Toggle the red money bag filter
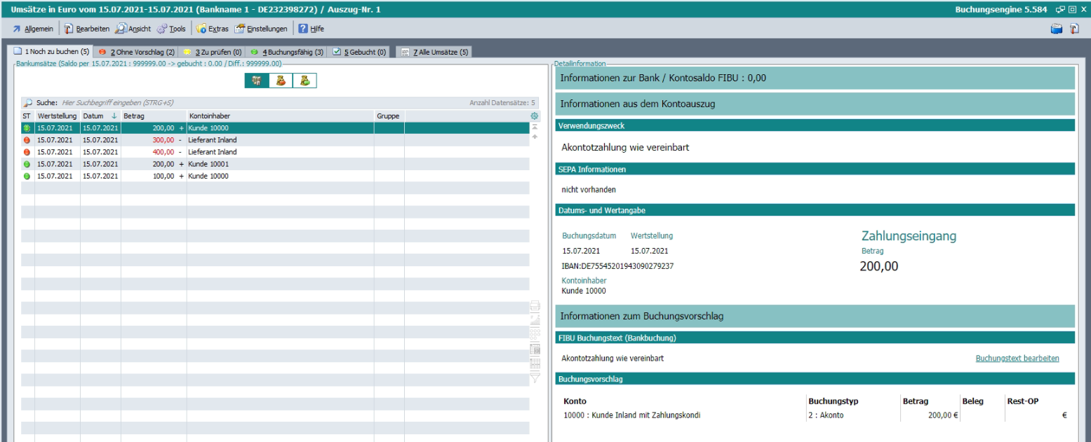The image size is (1091, 442). [x=281, y=81]
